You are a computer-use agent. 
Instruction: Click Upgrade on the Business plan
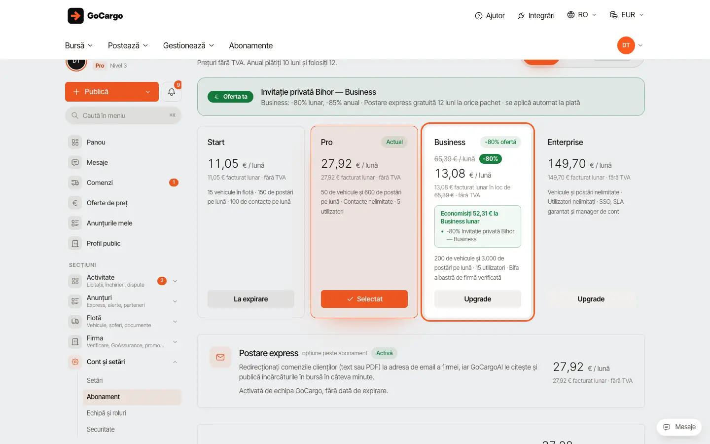tap(478, 299)
